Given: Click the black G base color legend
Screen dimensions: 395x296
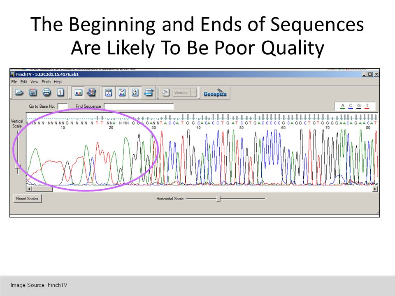Looking at the screenshot, I should coord(359,106).
